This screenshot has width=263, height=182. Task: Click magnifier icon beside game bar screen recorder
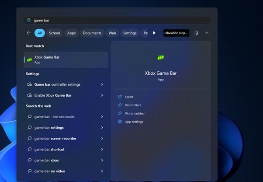[x=30, y=138]
